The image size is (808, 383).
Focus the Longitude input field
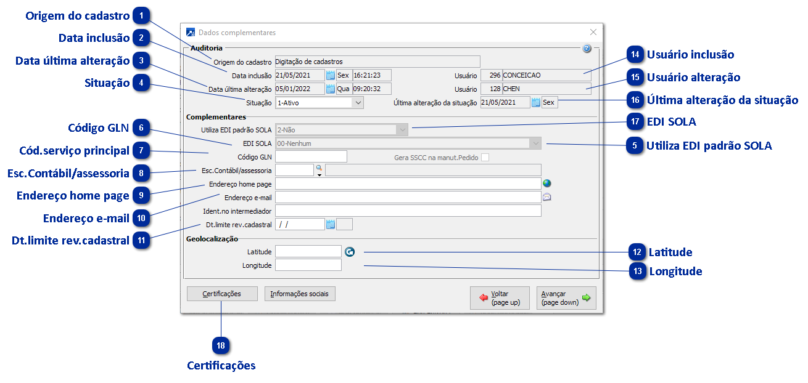tap(308, 265)
